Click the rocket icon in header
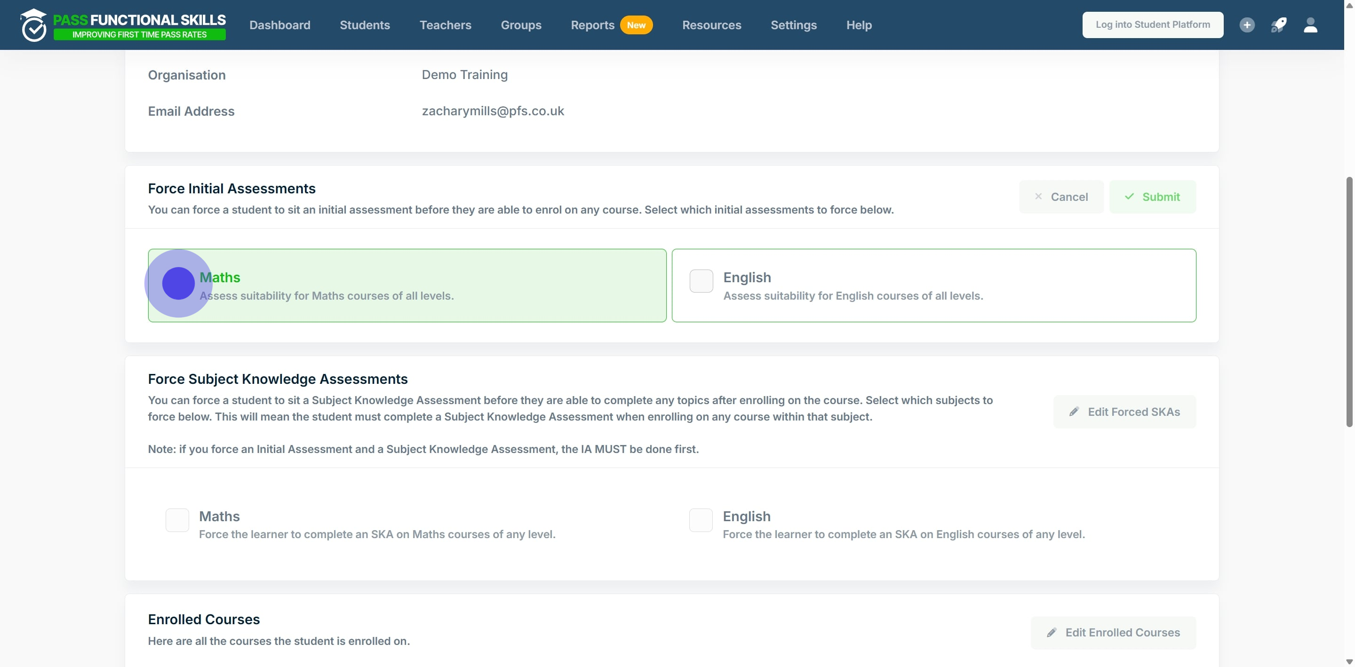The width and height of the screenshot is (1355, 667). (1279, 25)
